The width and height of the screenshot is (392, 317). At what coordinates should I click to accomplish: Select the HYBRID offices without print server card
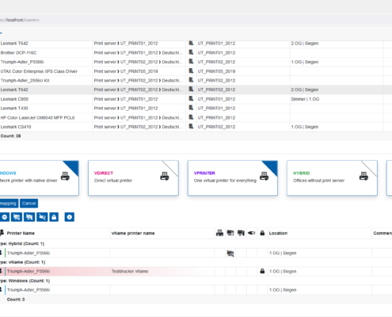point(332,178)
